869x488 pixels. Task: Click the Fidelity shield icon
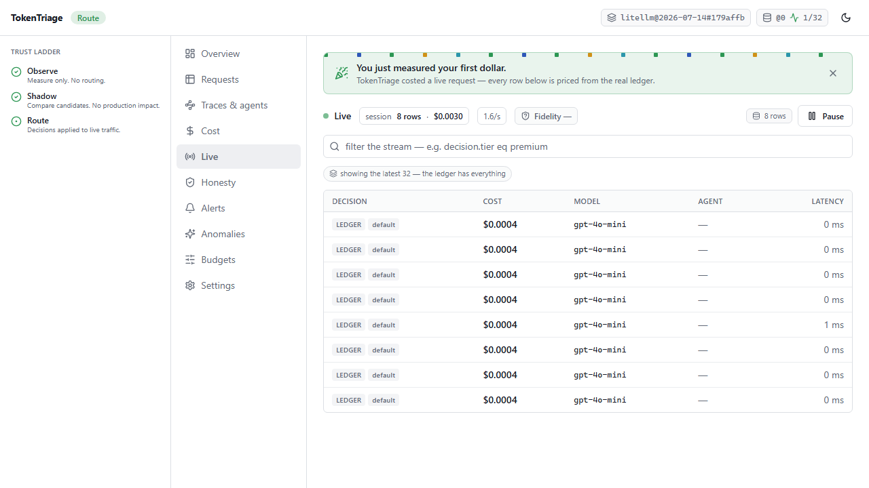pyautogui.click(x=525, y=116)
